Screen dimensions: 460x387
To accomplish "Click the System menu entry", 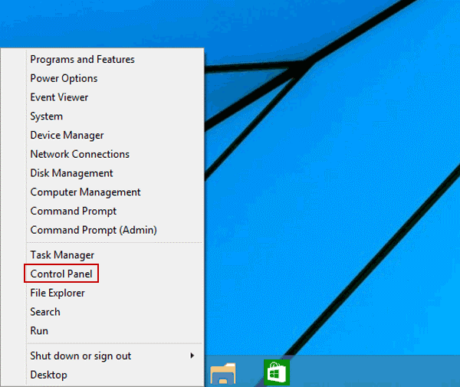I will (x=46, y=116).
